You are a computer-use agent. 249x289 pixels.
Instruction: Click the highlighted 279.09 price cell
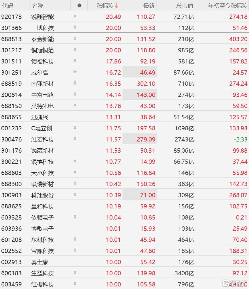[140, 139]
